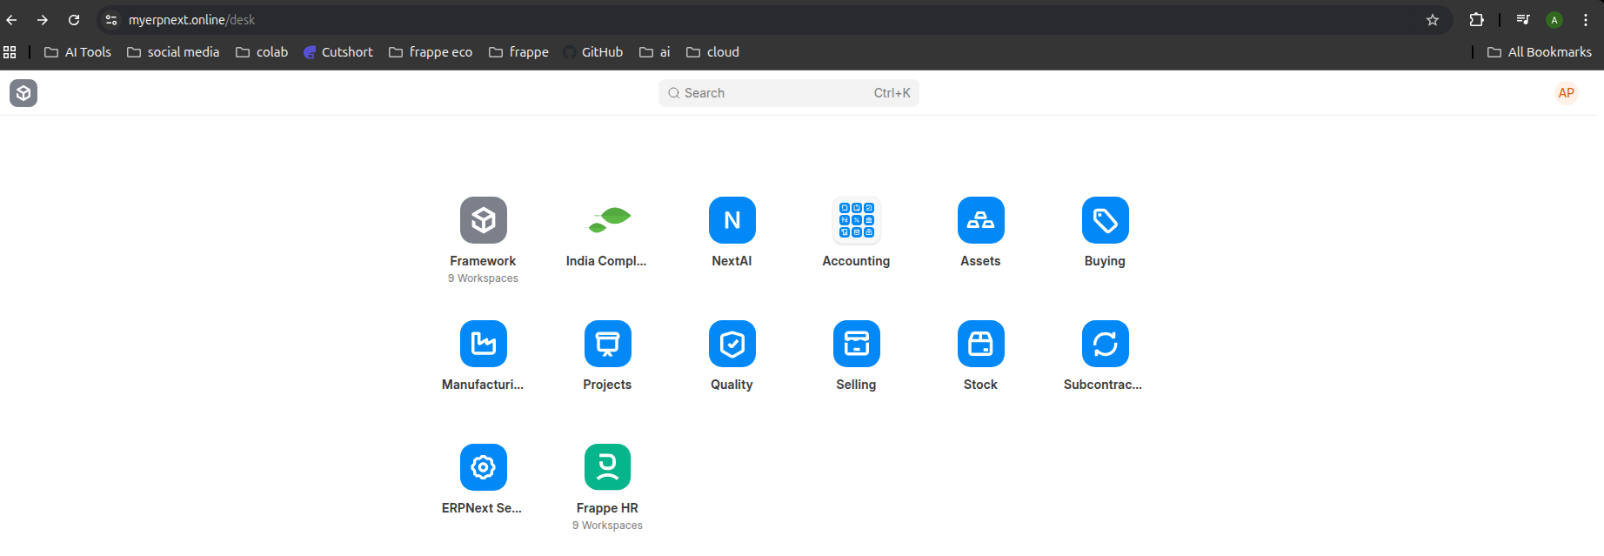Open the Manufacturing module
This screenshot has width=1604, height=556.
coord(483,344)
